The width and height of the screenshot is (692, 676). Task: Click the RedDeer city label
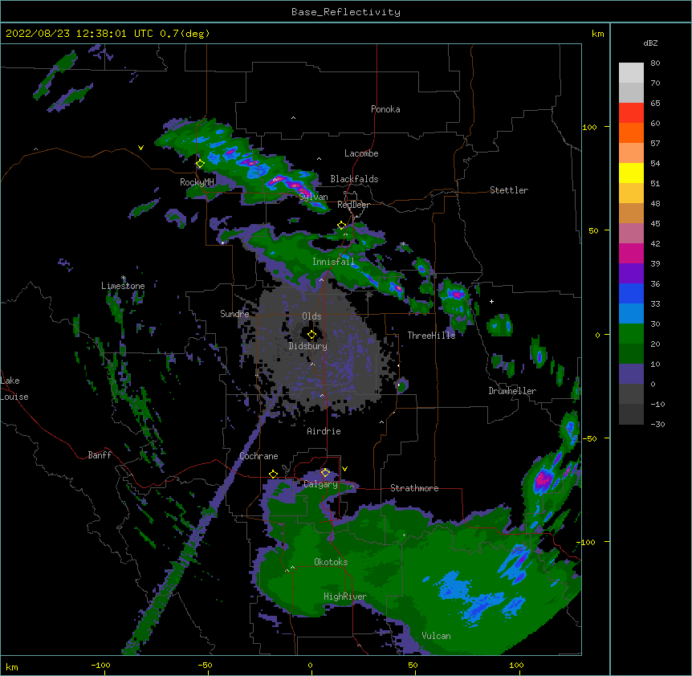click(x=353, y=205)
